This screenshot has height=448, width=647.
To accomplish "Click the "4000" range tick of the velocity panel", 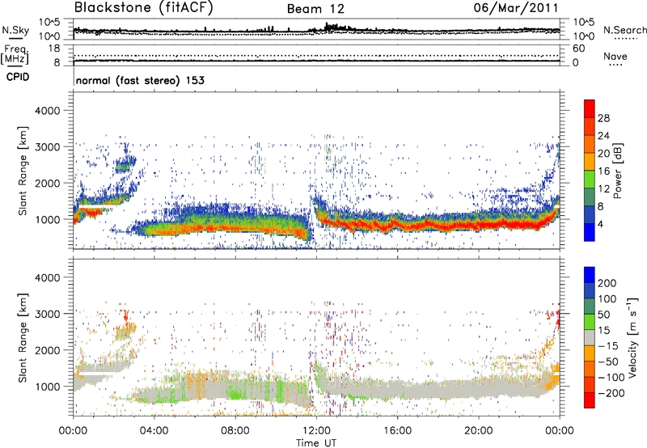I will [48, 277].
